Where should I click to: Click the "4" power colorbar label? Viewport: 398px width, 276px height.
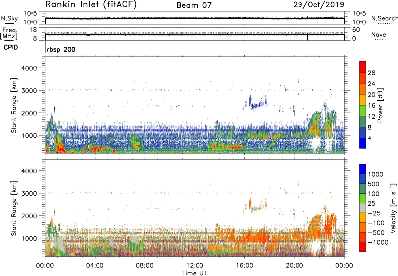click(370, 138)
